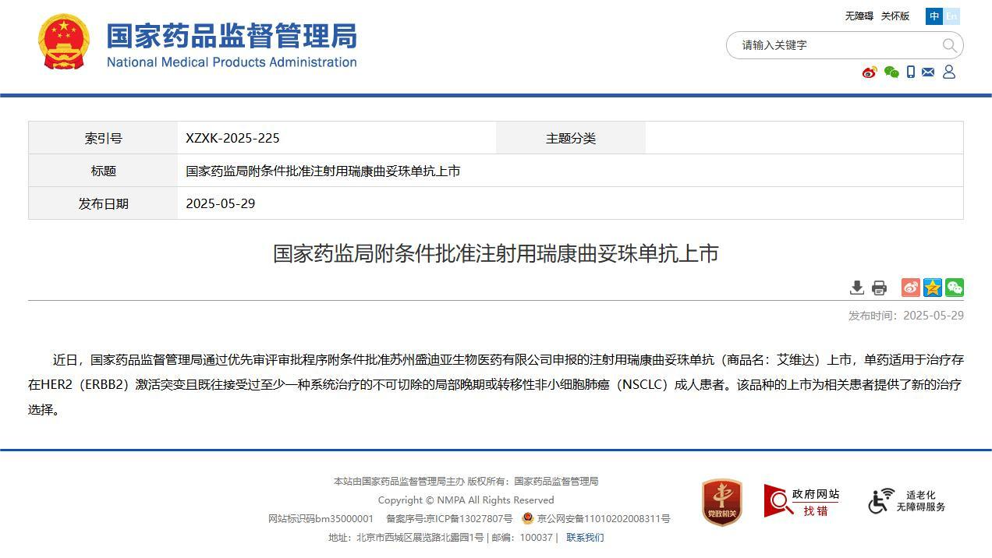Screen dimensions: 992x558
Task: Switch language to English (En)
Action: [x=951, y=16]
